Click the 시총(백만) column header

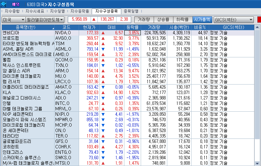(x=179, y=27)
